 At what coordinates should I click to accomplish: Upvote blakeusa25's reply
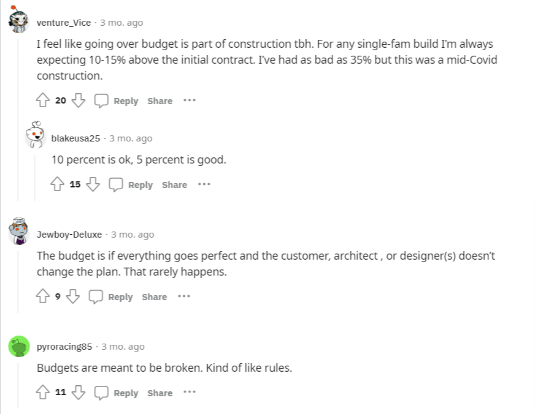point(58,184)
